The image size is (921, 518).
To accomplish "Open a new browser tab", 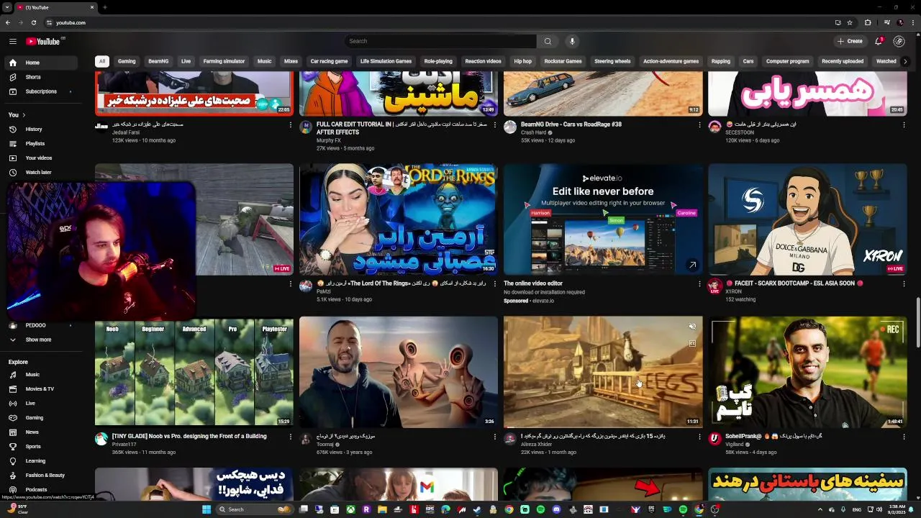I will click(x=105, y=7).
